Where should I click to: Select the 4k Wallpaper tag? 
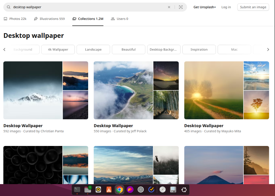click(58, 49)
